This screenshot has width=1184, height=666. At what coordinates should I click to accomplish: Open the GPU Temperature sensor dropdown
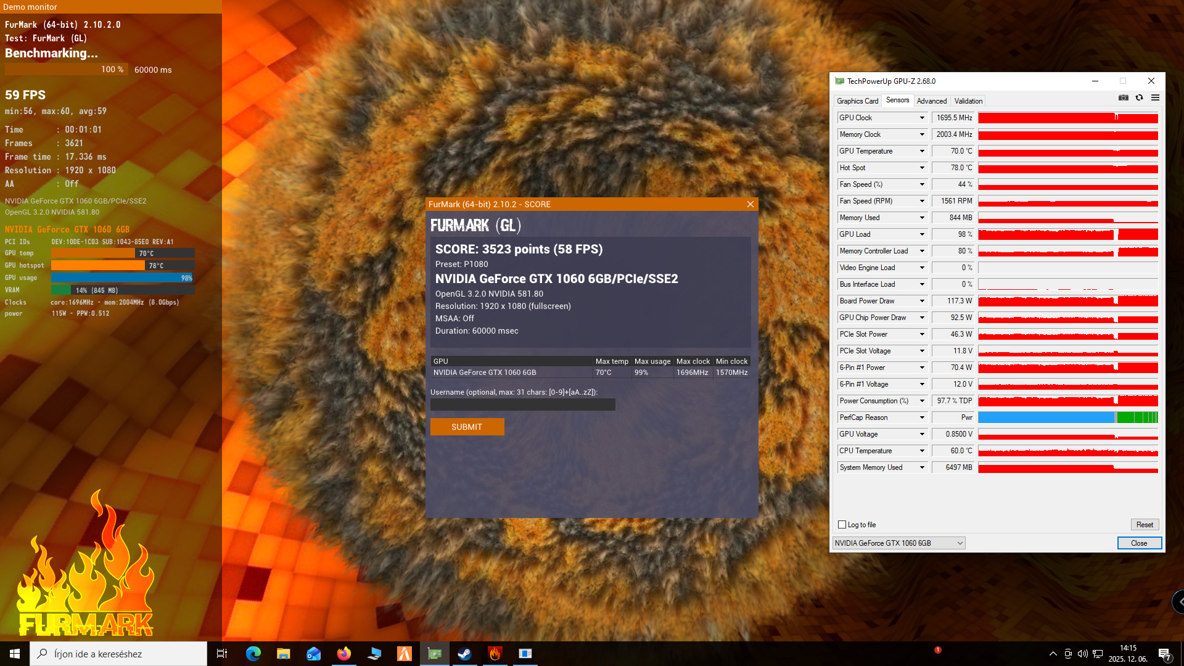(922, 151)
